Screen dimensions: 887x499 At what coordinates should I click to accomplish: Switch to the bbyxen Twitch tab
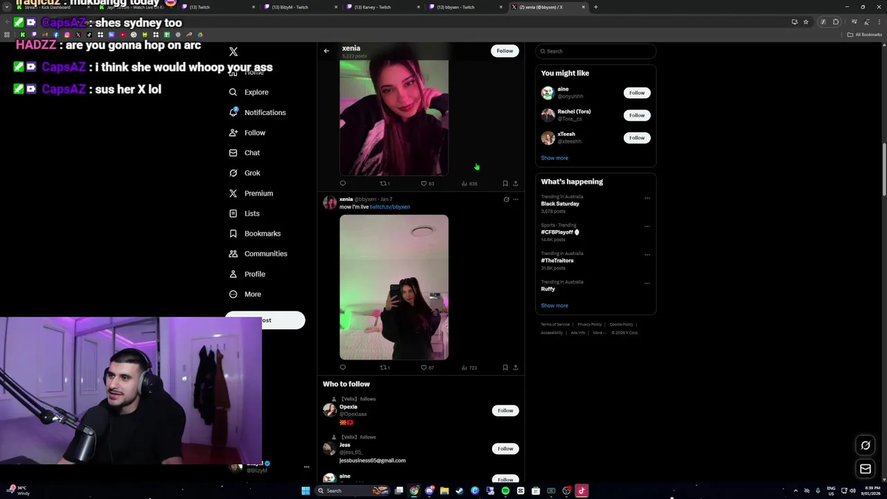pos(464,7)
